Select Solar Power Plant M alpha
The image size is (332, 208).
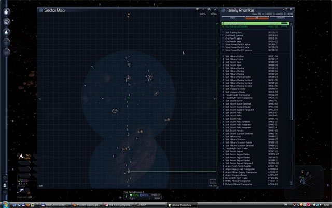[255, 44]
